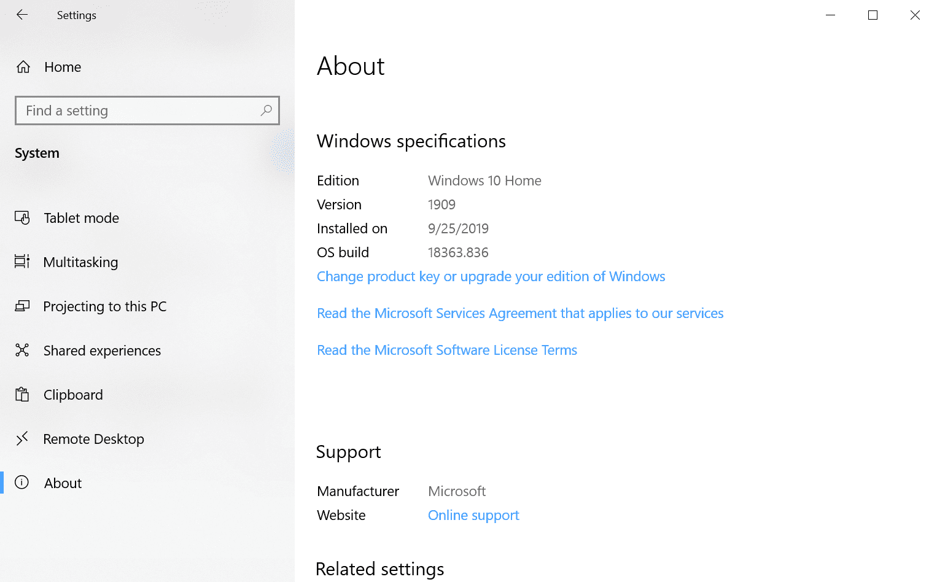Click the System section label
The image size is (937, 582).
click(37, 153)
